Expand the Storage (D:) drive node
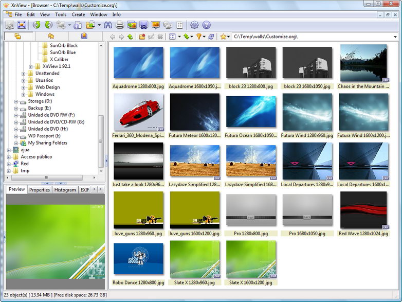Image resolution: width=402 pixels, height=302 pixels. tap(16, 101)
